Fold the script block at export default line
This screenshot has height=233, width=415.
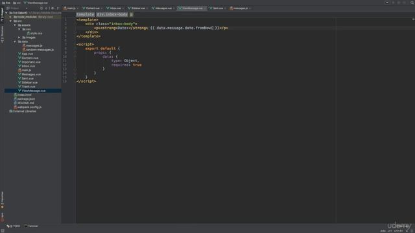tap(75, 49)
